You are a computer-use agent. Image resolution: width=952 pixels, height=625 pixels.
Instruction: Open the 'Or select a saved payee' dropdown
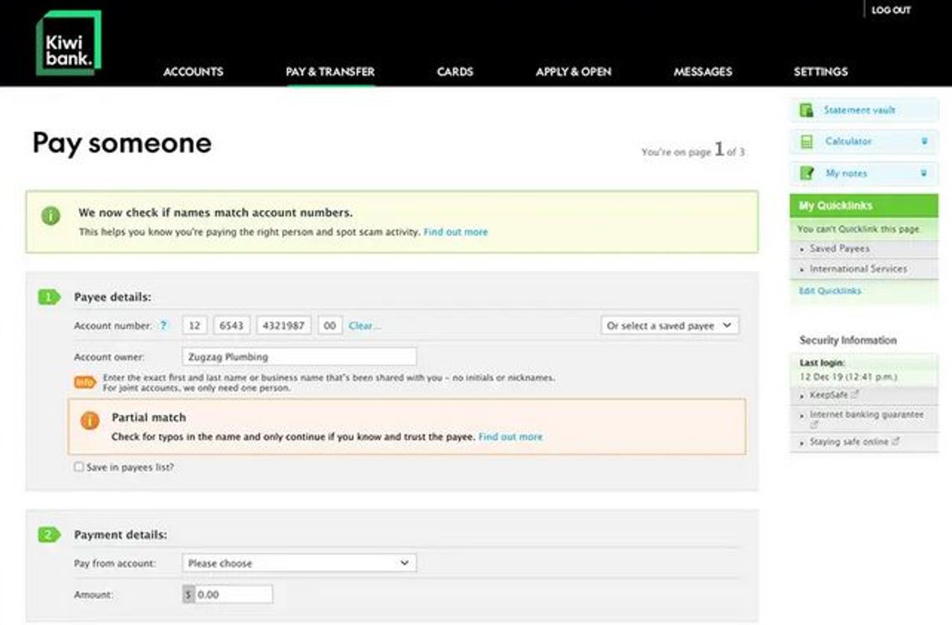click(x=669, y=325)
